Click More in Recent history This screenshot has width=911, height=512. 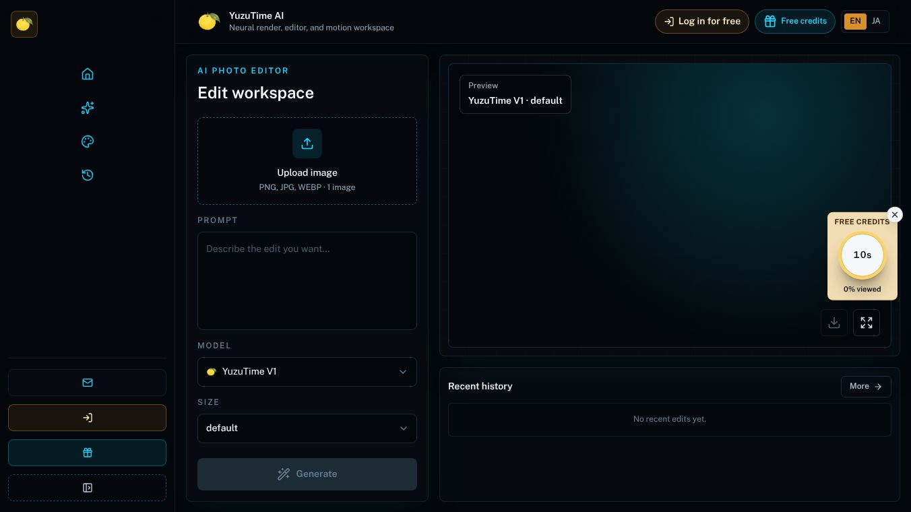[866, 387]
